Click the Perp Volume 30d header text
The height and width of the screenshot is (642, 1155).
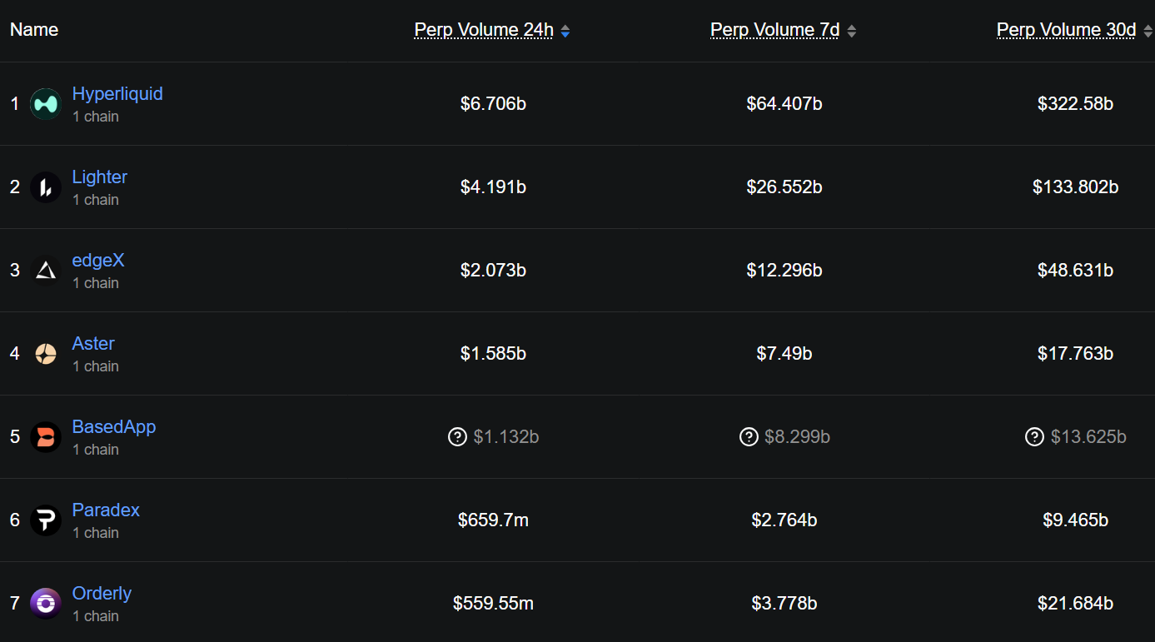point(1066,30)
